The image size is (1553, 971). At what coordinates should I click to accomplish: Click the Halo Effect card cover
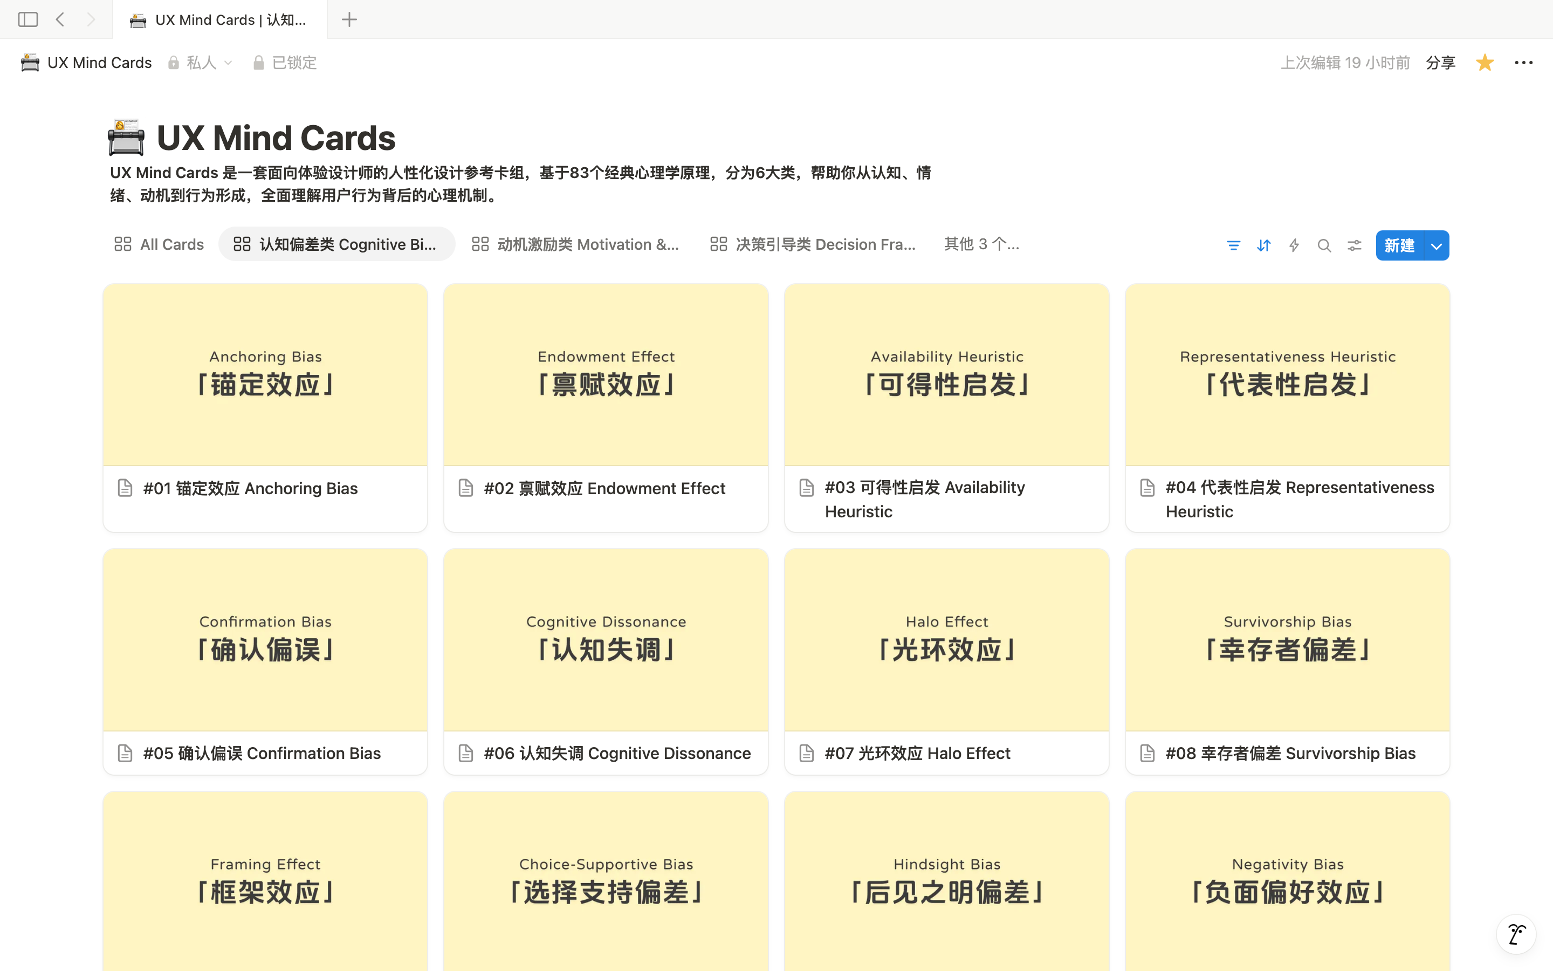[946, 640]
